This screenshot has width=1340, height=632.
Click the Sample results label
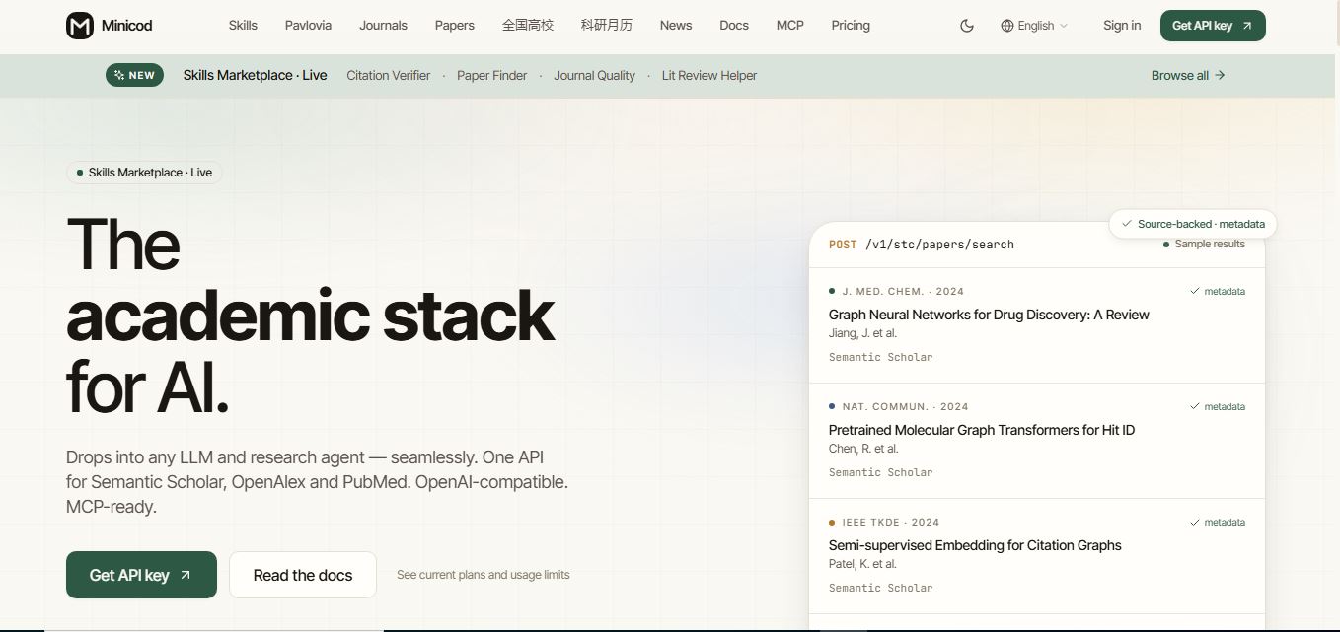[x=1204, y=245]
